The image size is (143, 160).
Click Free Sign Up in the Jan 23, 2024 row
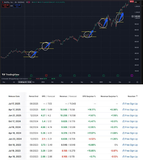[x=130, y=139]
